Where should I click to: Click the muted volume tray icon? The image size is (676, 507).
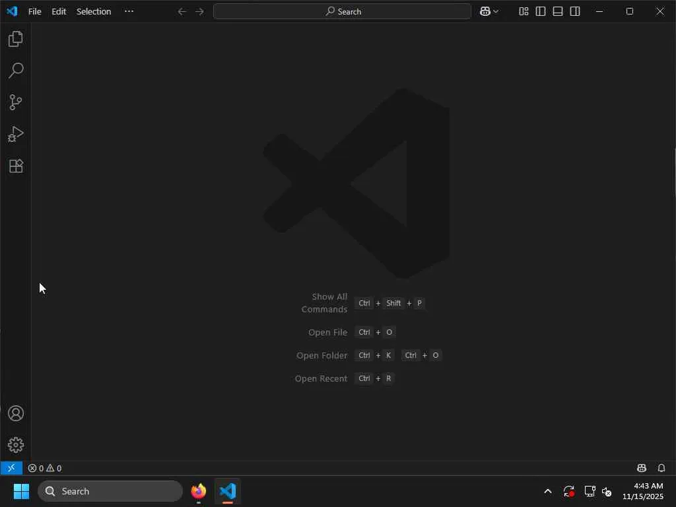[x=607, y=491]
